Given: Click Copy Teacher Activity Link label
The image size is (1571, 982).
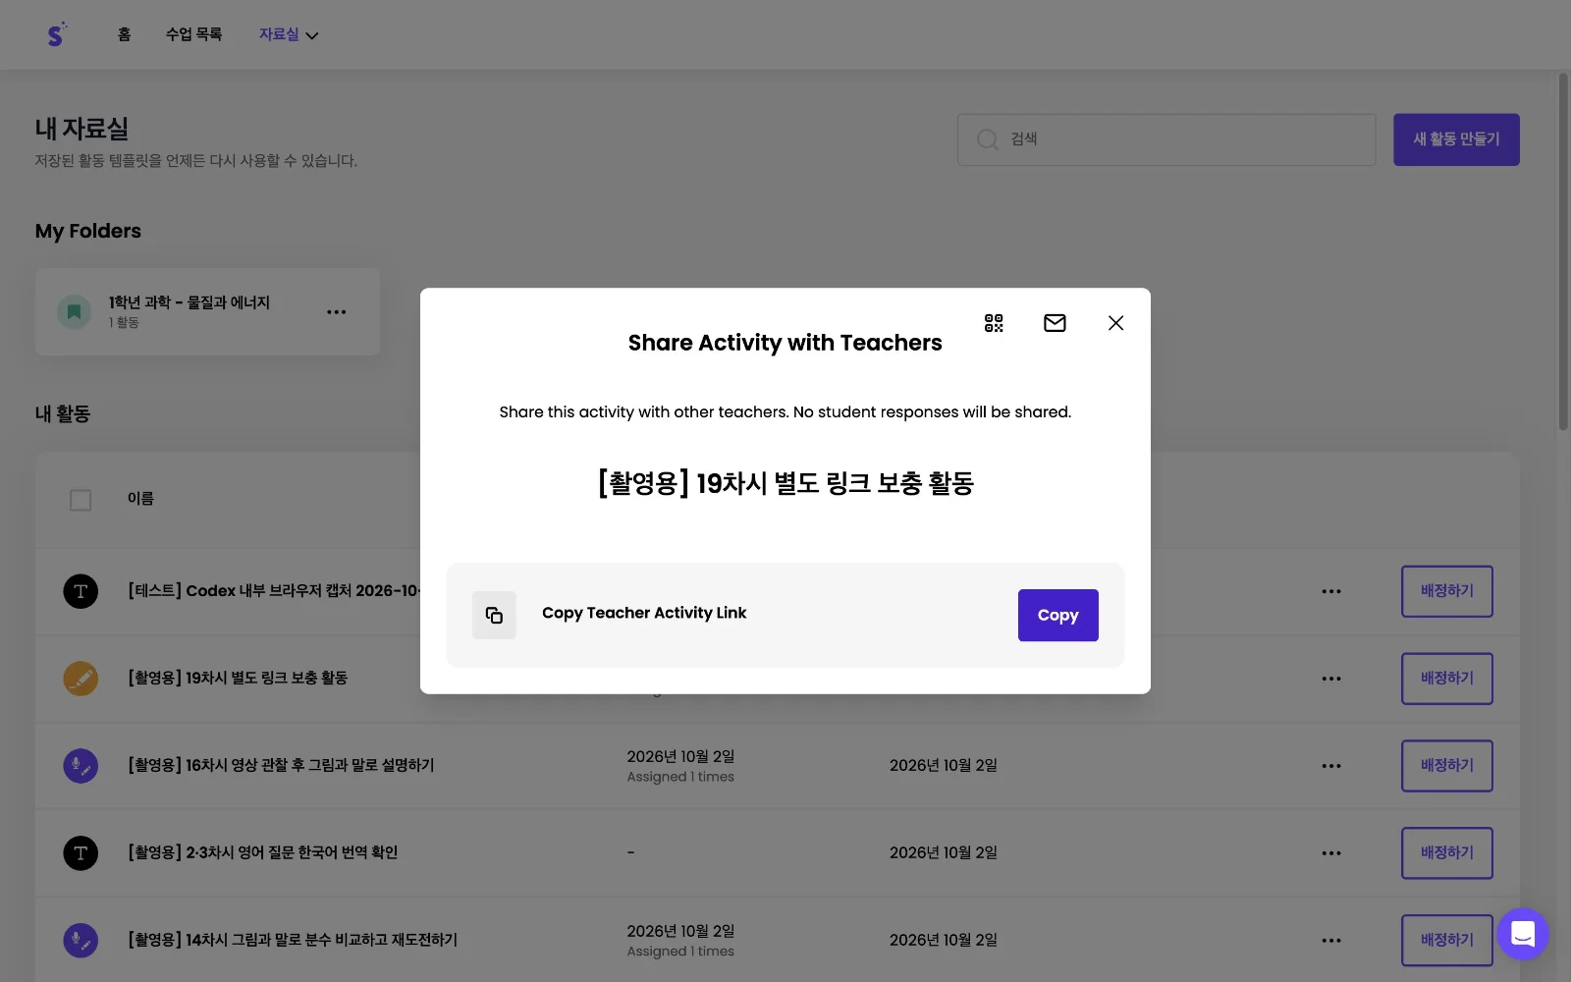Looking at the screenshot, I should 644,614.
